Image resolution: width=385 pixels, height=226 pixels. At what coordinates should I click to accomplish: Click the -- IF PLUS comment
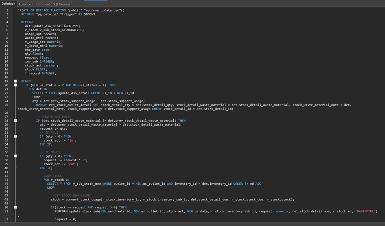coord(49,132)
